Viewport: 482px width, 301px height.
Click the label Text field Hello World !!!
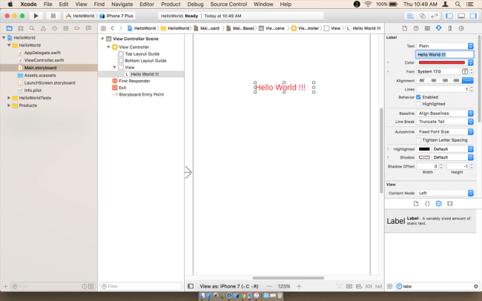(444, 54)
